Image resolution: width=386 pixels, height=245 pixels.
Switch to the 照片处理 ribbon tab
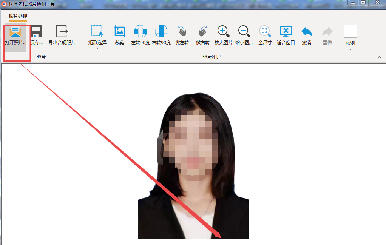18,16
